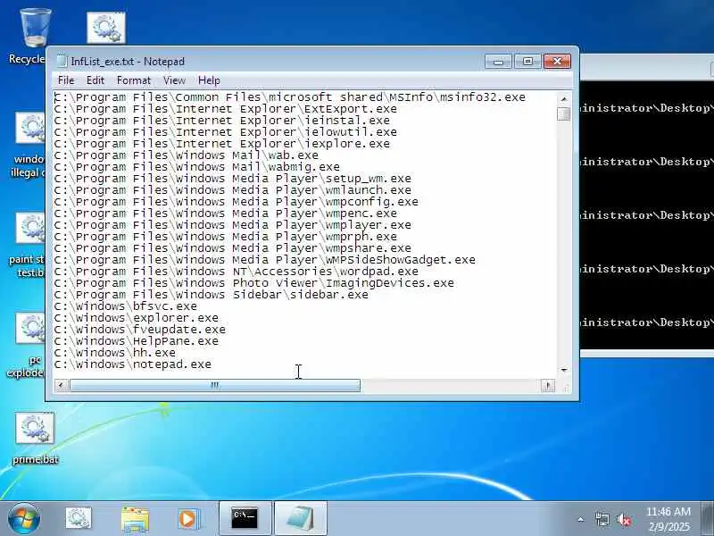The width and height of the screenshot is (714, 536).
Task: Click the line ending in msinfo32.exe
Action: coord(289,97)
